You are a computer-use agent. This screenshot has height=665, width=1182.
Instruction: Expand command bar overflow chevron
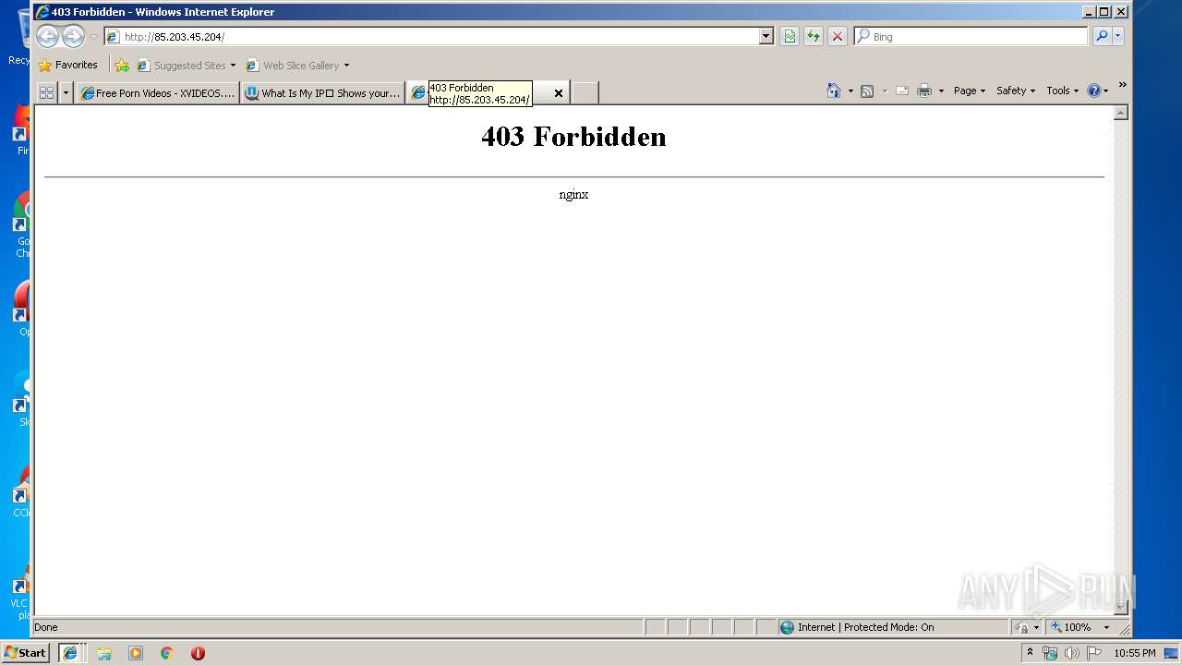click(1122, 85)
